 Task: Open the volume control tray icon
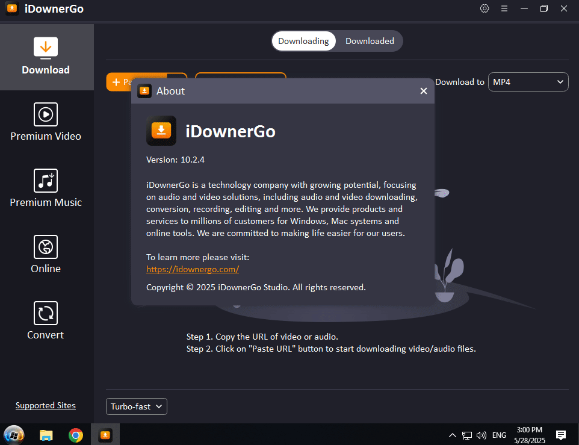(x=481, y=435)
